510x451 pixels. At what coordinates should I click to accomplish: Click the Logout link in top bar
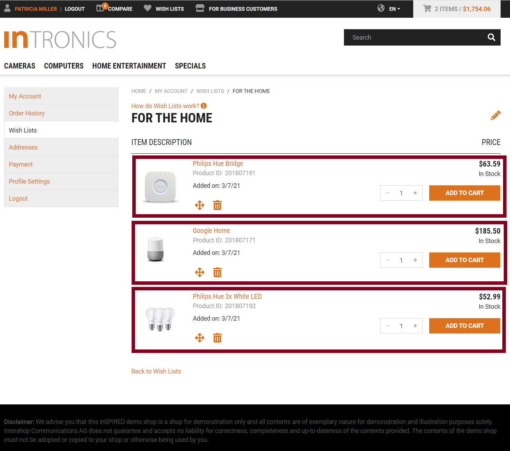tap(74, 9)
